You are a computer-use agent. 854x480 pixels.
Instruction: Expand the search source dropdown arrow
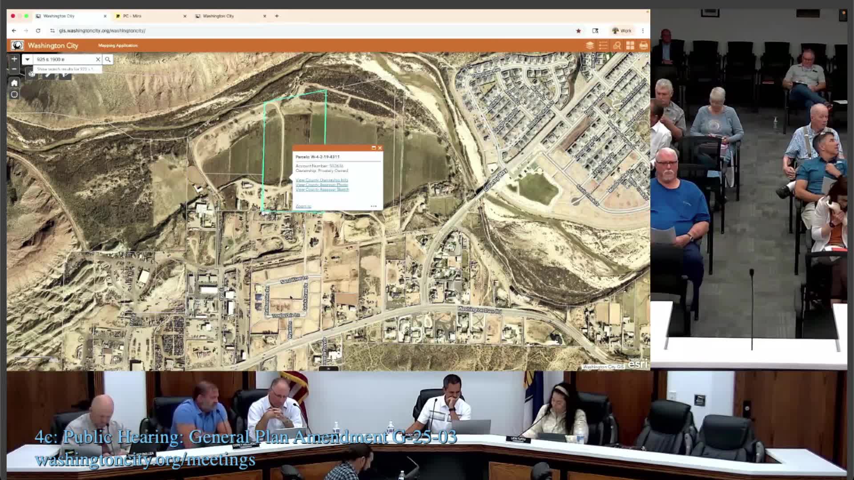(28, 59)
